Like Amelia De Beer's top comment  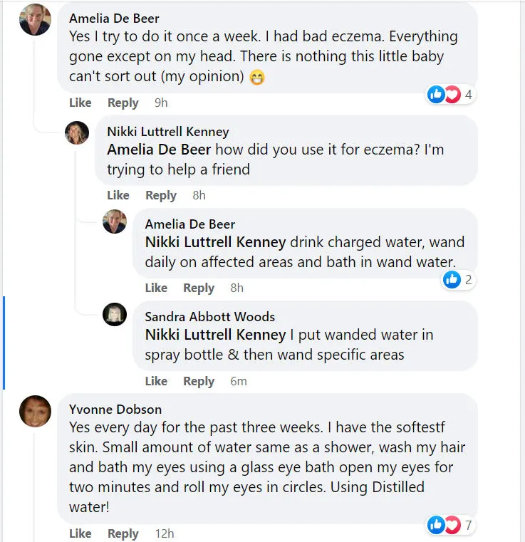(x=80, y=103)
